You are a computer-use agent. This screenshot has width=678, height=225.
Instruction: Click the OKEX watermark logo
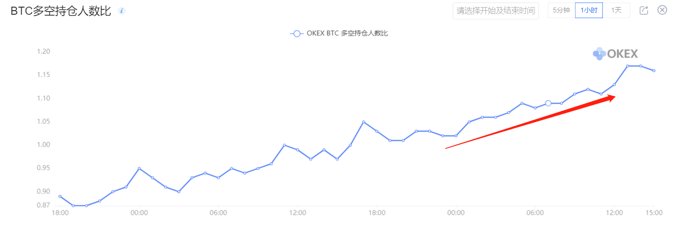[615, 54]
